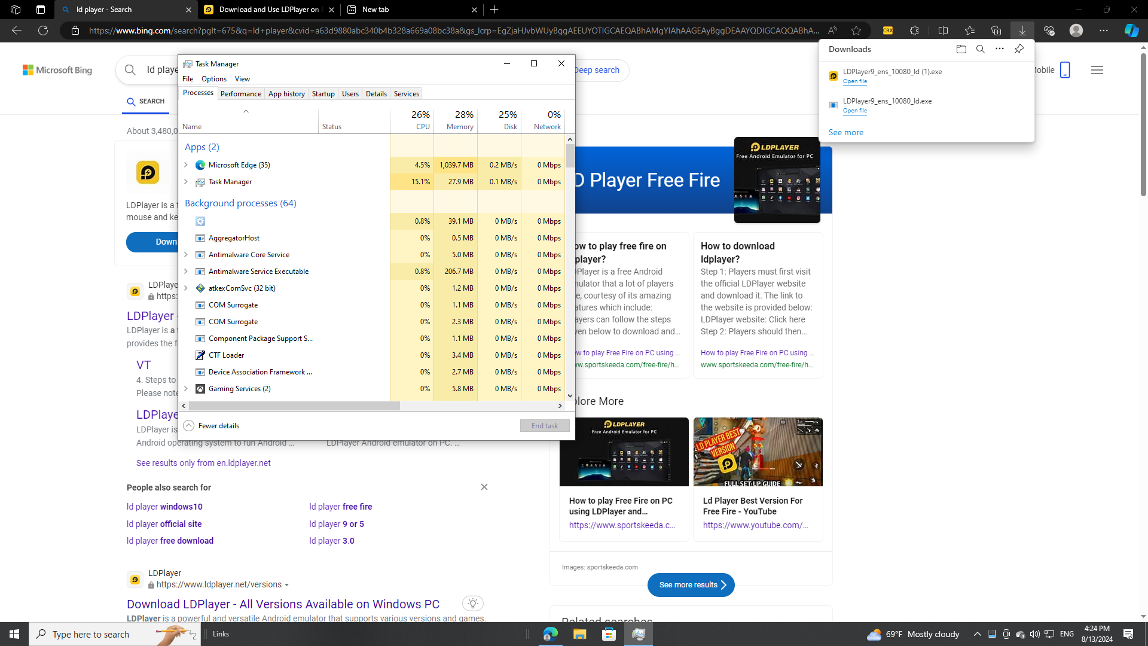Screen dimensions: 1148x646
Task: Expand Microsoft Edge process group
Action: click(x=186, y=165)
